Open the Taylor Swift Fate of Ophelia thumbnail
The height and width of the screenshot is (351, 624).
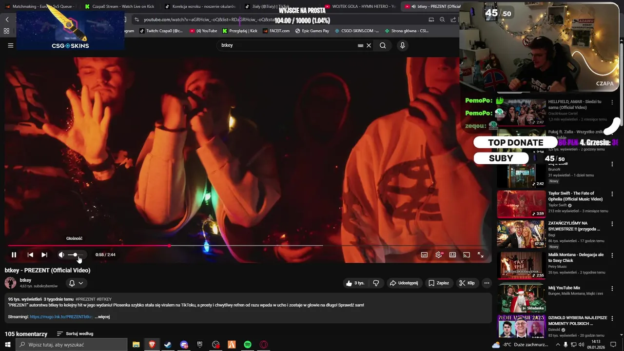click(521, 204)
